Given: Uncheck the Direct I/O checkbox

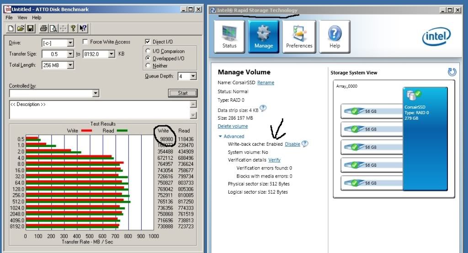Looking at the screenshot, I should pyautogui.click(x=148, y=42).
